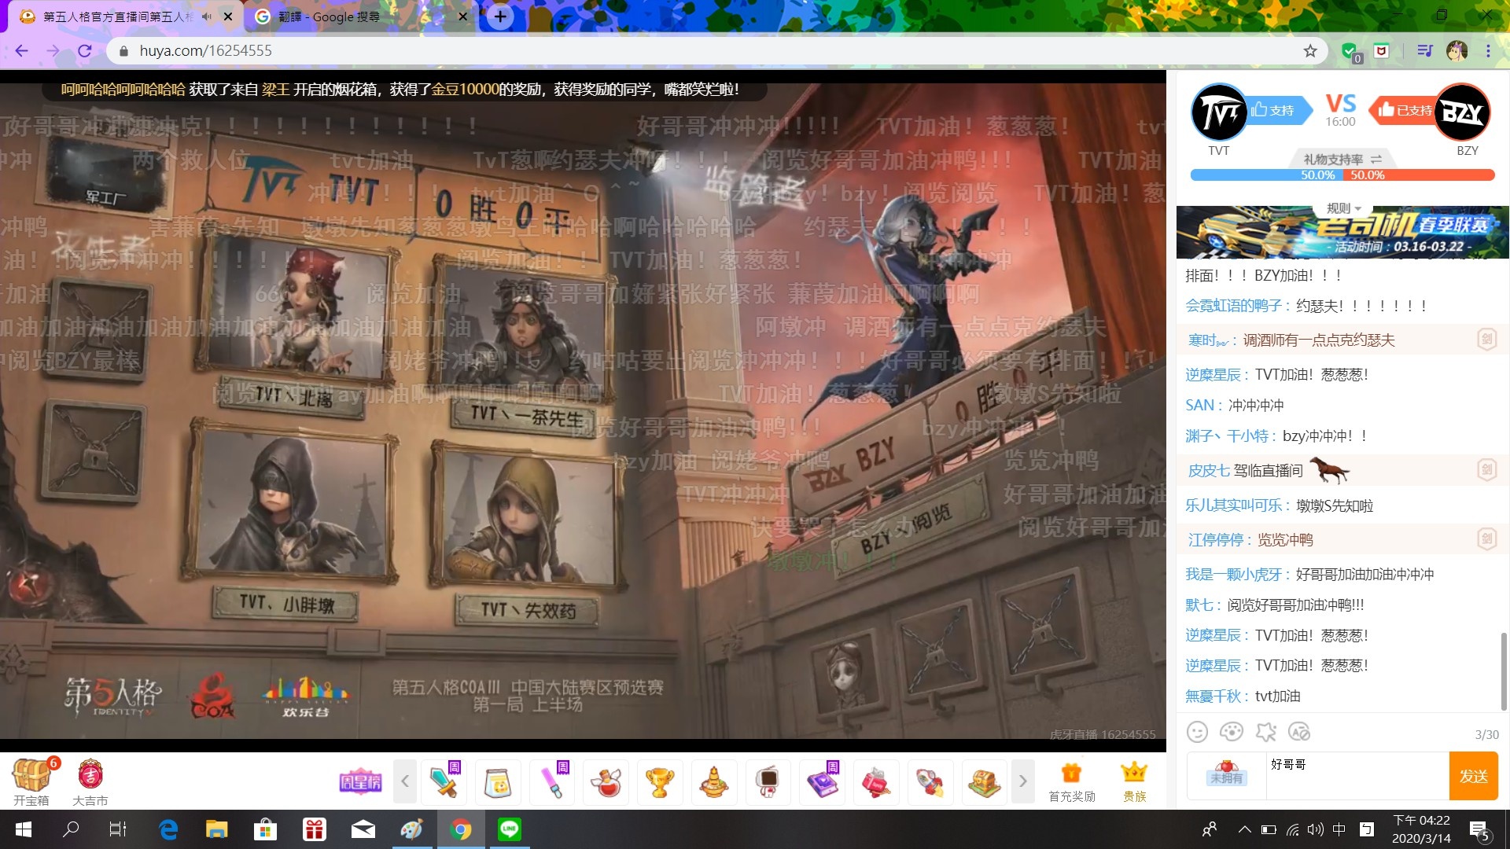Open the Chrome profile avatar
The height and width of the screenshot is (849, 1510).
point(1457,51)
